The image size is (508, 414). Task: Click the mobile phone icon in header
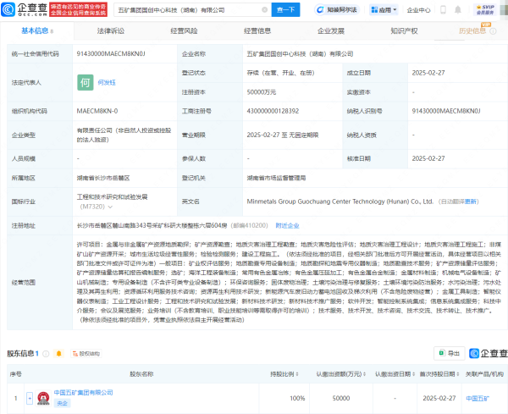click(x=443, y=10)
